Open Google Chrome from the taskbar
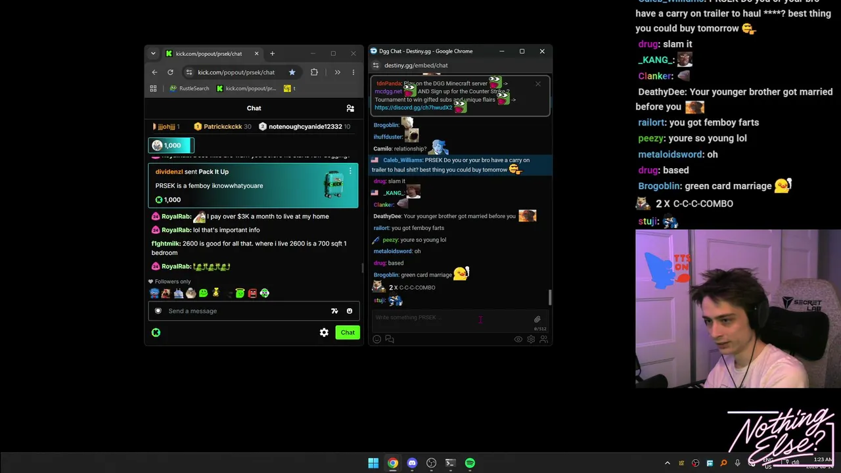Screen dimensions: 841x473 [392, 463]
